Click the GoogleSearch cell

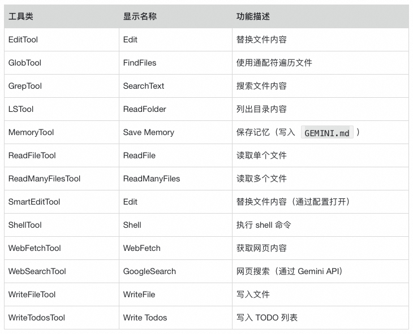149,271
